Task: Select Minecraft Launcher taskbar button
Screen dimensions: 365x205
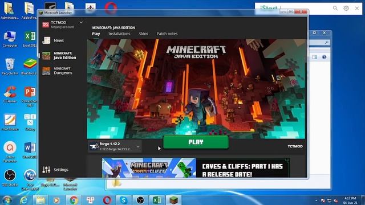Action: [173, 200]
